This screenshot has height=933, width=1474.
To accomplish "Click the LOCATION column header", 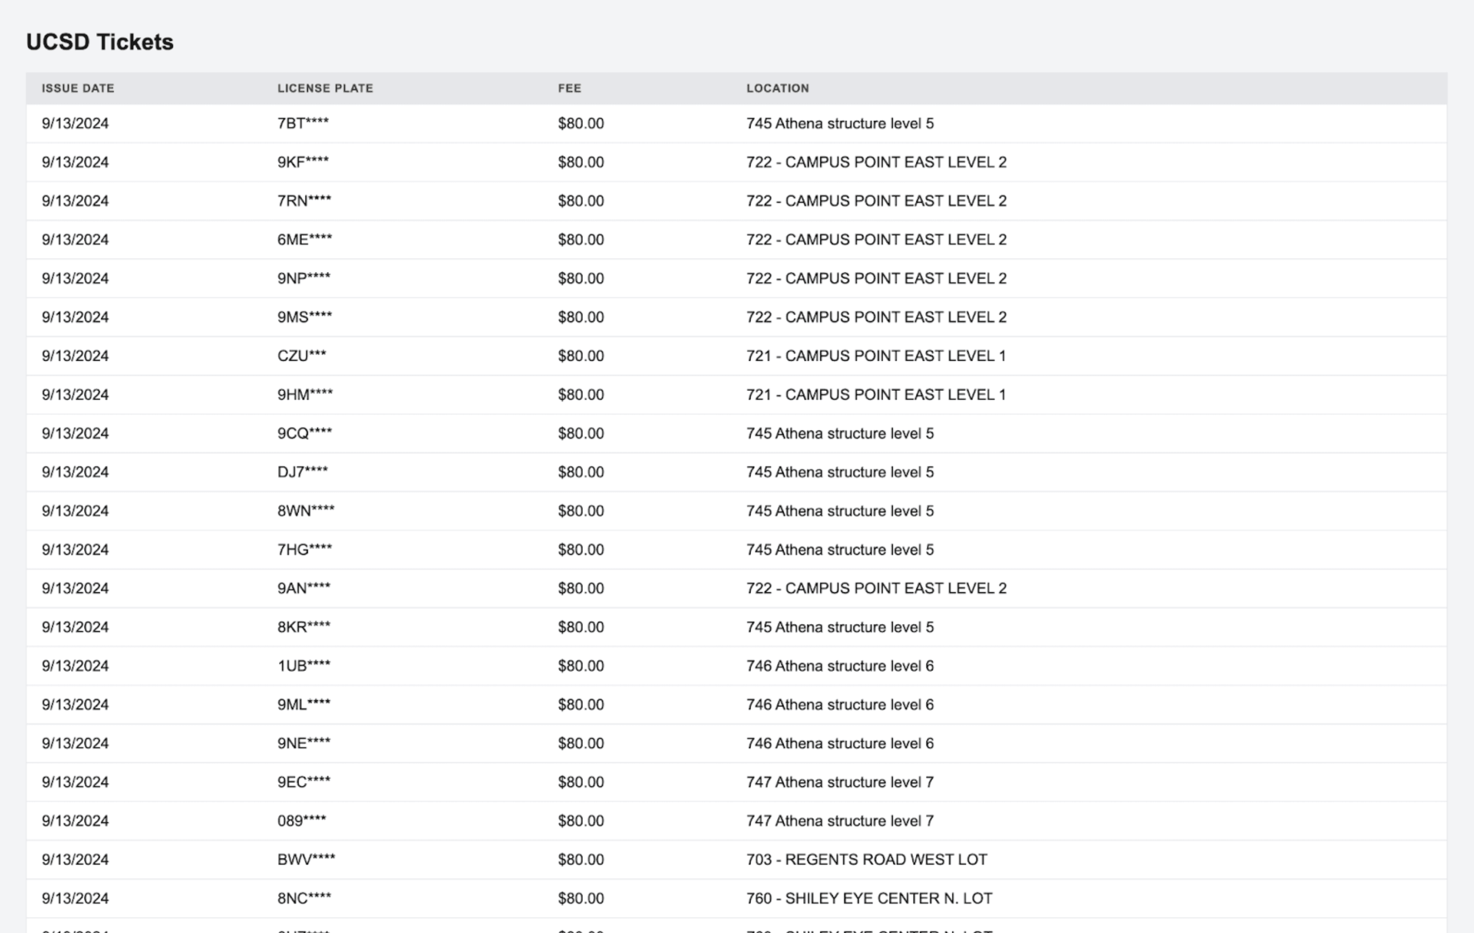I will [777, 88].
